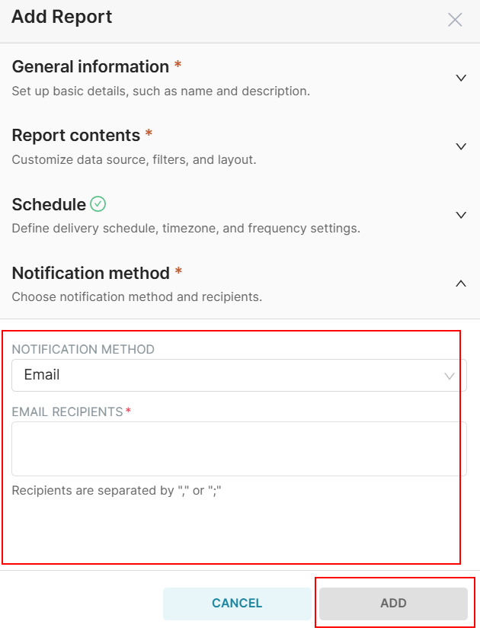Click the General information section title

(x=90, y=67)
